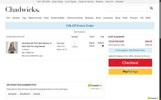The height and width of the screenshot is (100, 161).
Task: Open the Houndstooth blouse product thumbnail
Action: coord(12,47)
